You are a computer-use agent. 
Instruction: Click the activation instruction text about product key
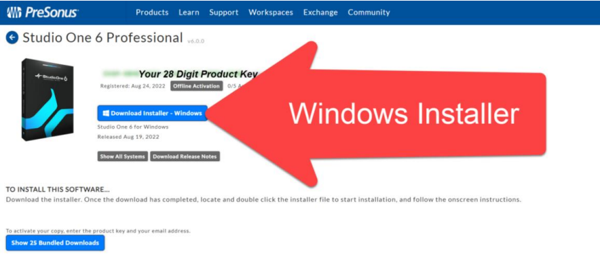(x=98, y=231)
